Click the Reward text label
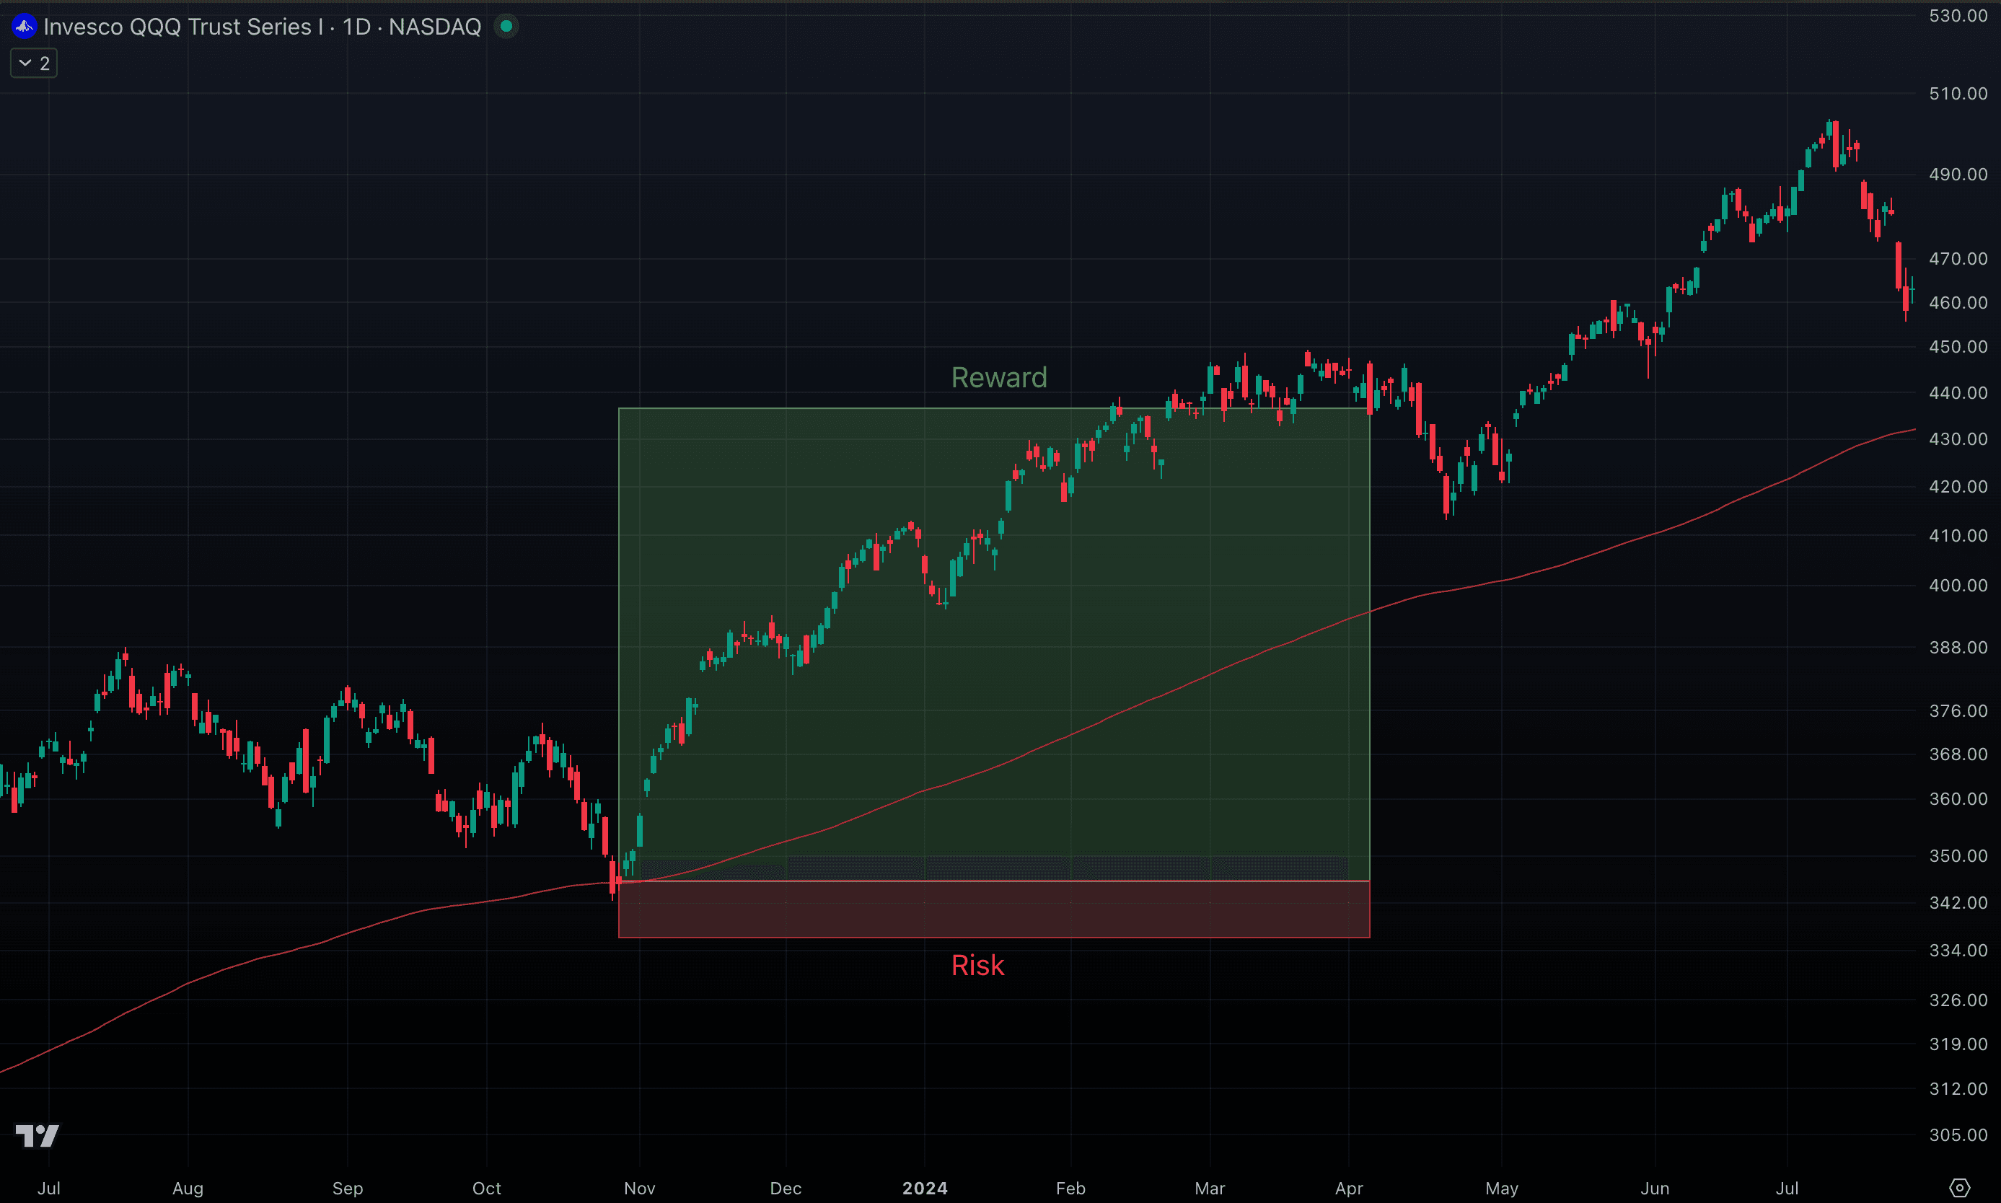 (998, 378)
